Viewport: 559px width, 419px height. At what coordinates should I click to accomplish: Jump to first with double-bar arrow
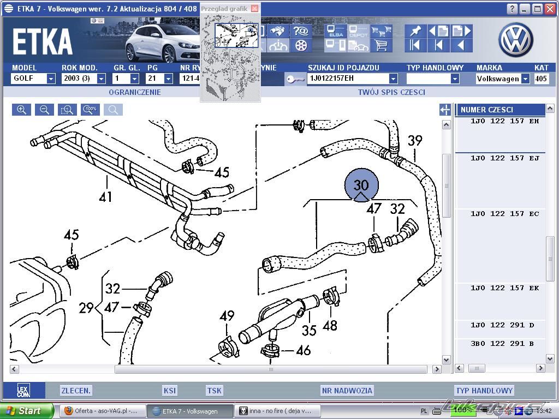[415, 46]
